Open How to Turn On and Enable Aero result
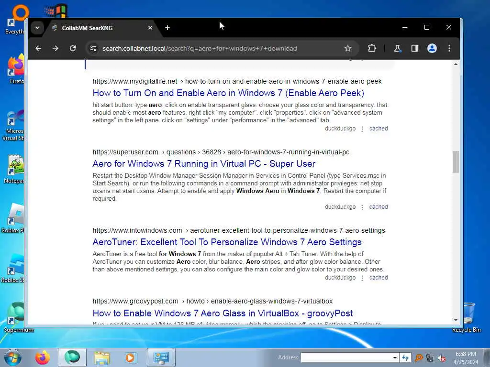 click(228, 93)
